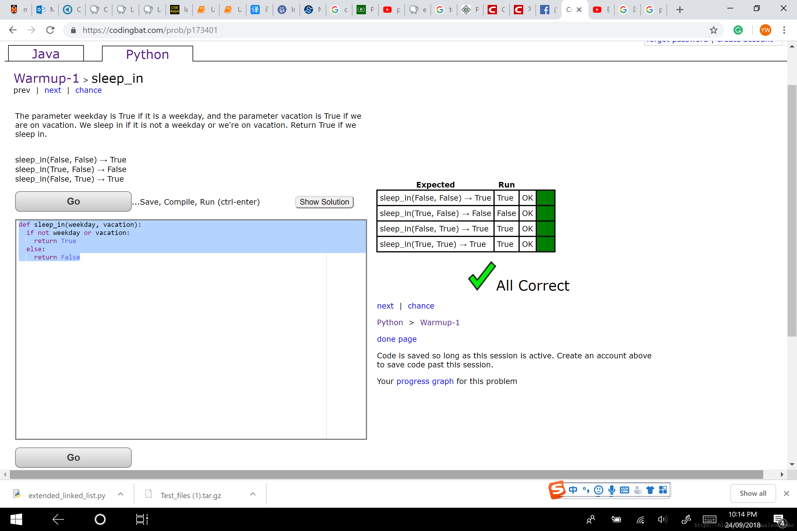This screenshot has width=797, height=531.
Task: Expand extended_linked_list.py download options
Action: pyautogui.click(x=120, y=494)
